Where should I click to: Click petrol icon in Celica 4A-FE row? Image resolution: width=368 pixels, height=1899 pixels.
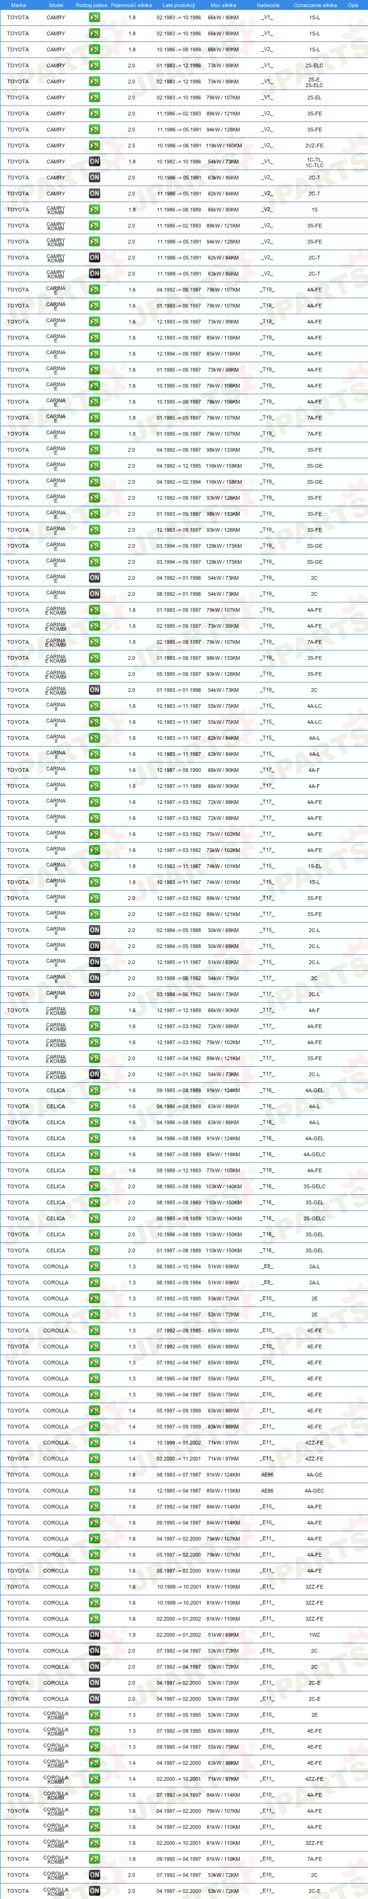94,1171
